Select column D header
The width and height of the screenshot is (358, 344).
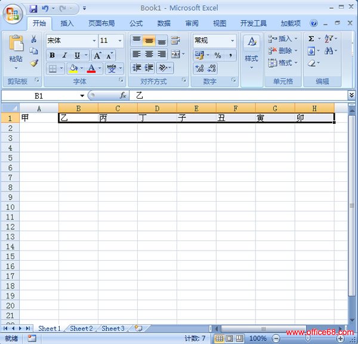(157, 108)
